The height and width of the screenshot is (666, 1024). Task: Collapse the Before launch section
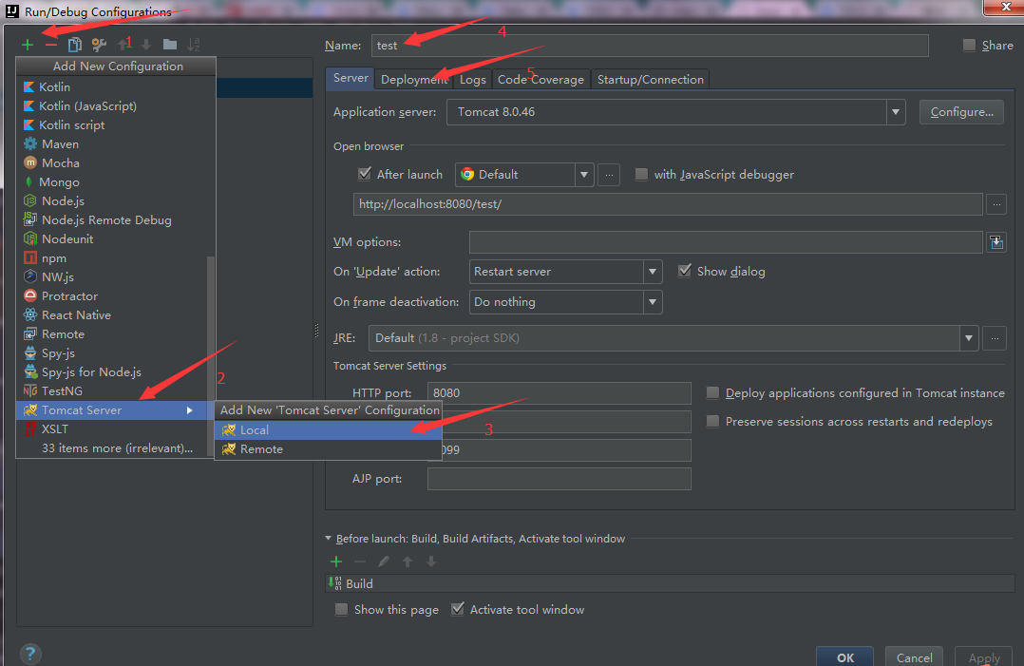click(x=329, y=539)
